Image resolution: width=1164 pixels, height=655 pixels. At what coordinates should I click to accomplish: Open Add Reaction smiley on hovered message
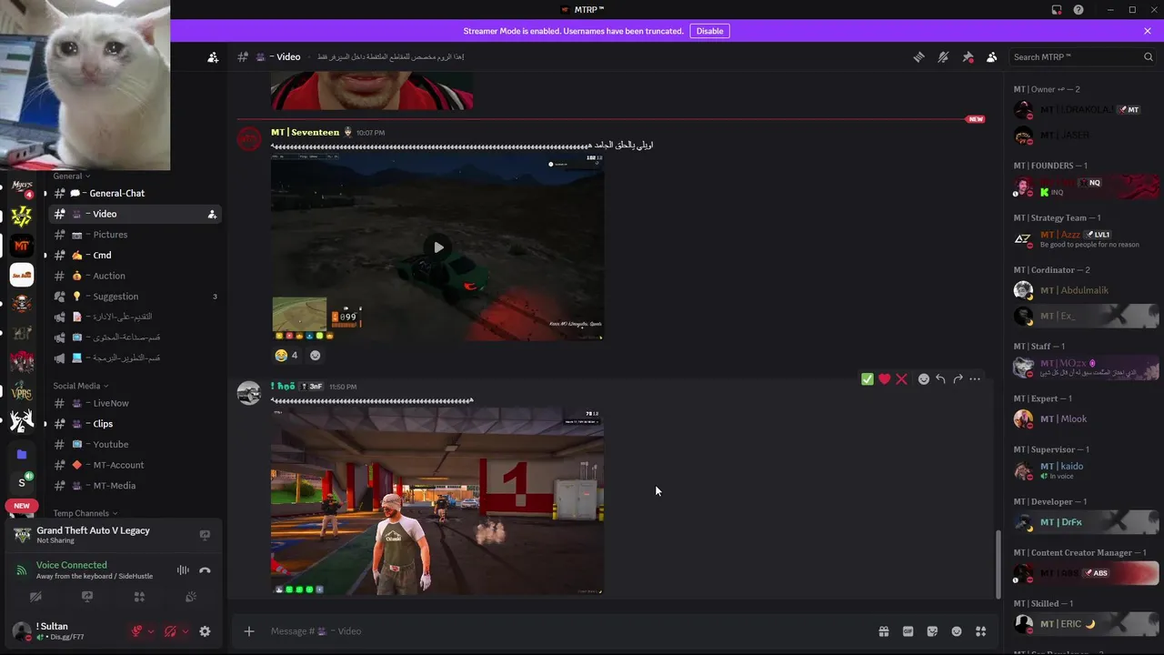click(x=924, y=379)
